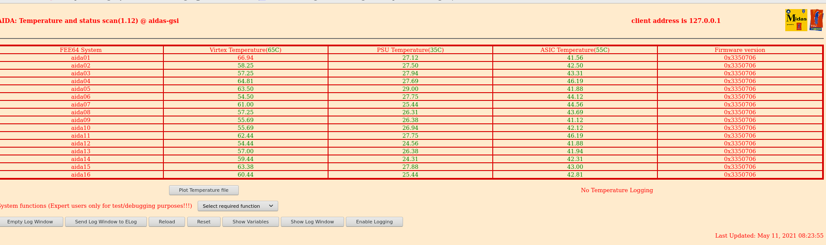This screenshot has height=245, width=826.
Task: Click PSU value 29.00 for aida05
Action: pyautogui.click(x=410, y=89)
